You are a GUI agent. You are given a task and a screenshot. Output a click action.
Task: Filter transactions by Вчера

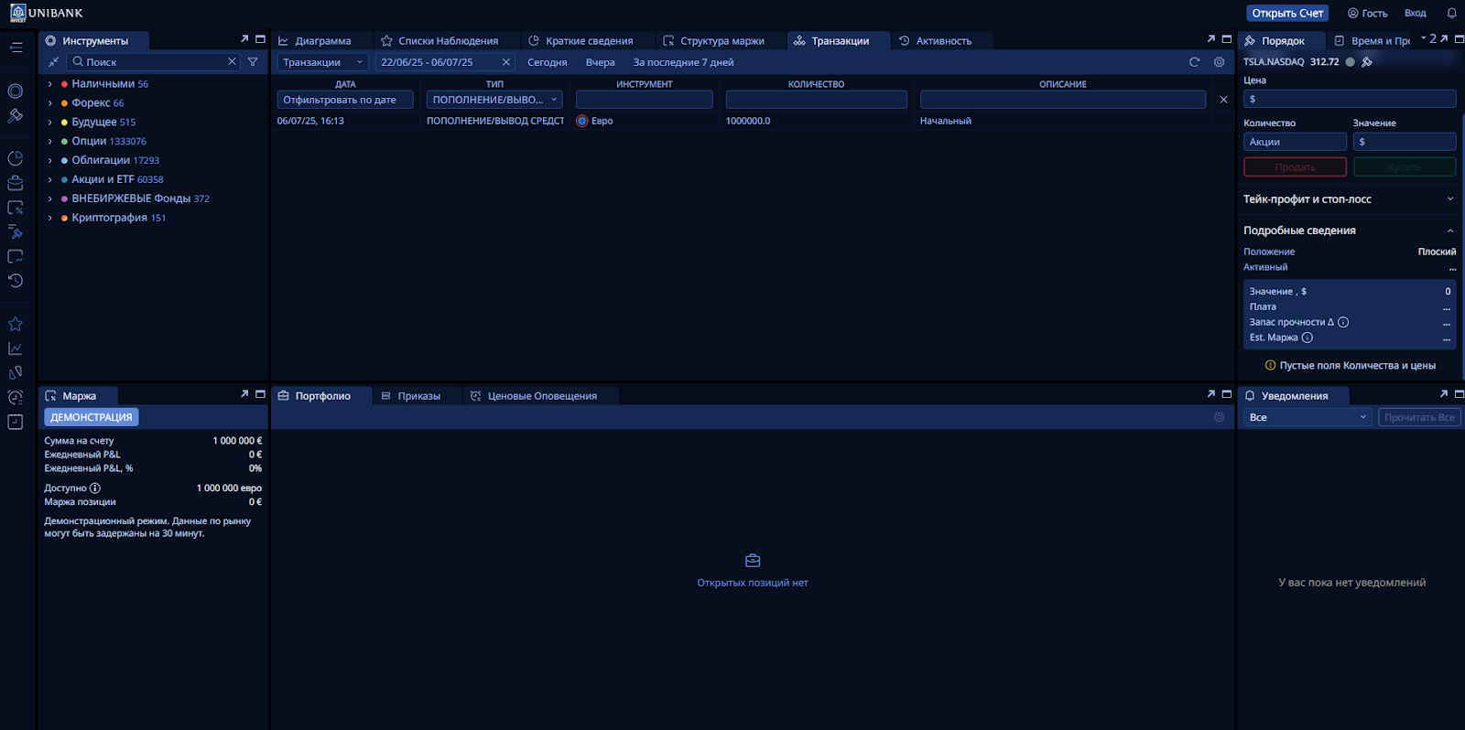click(601, 62)
